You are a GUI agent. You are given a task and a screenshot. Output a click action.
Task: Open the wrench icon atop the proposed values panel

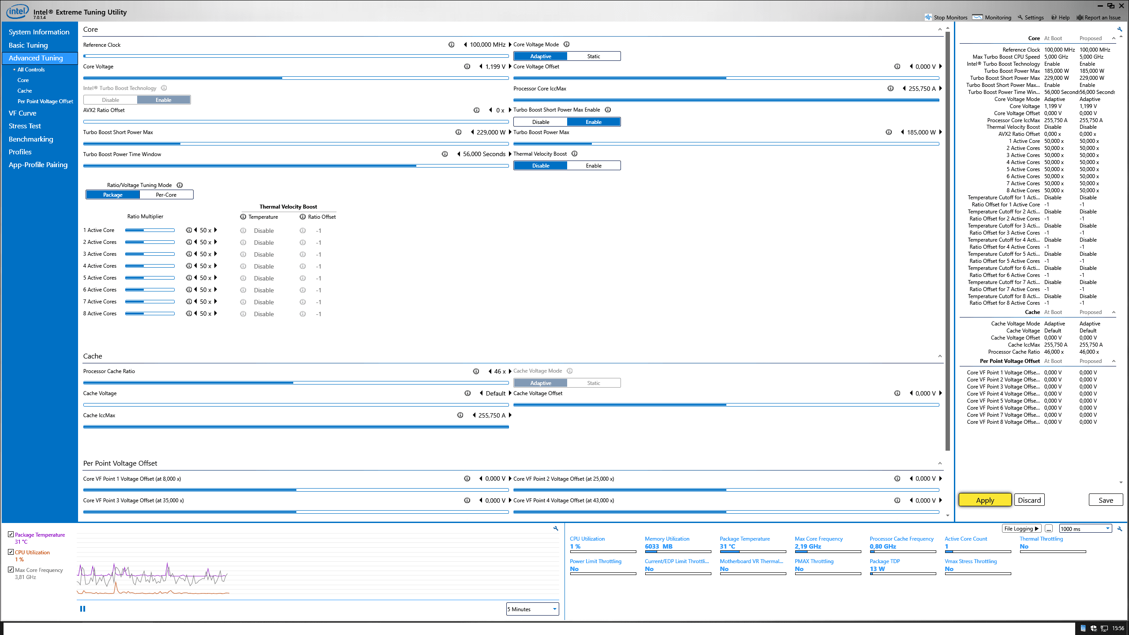(x=1120, y=29)
